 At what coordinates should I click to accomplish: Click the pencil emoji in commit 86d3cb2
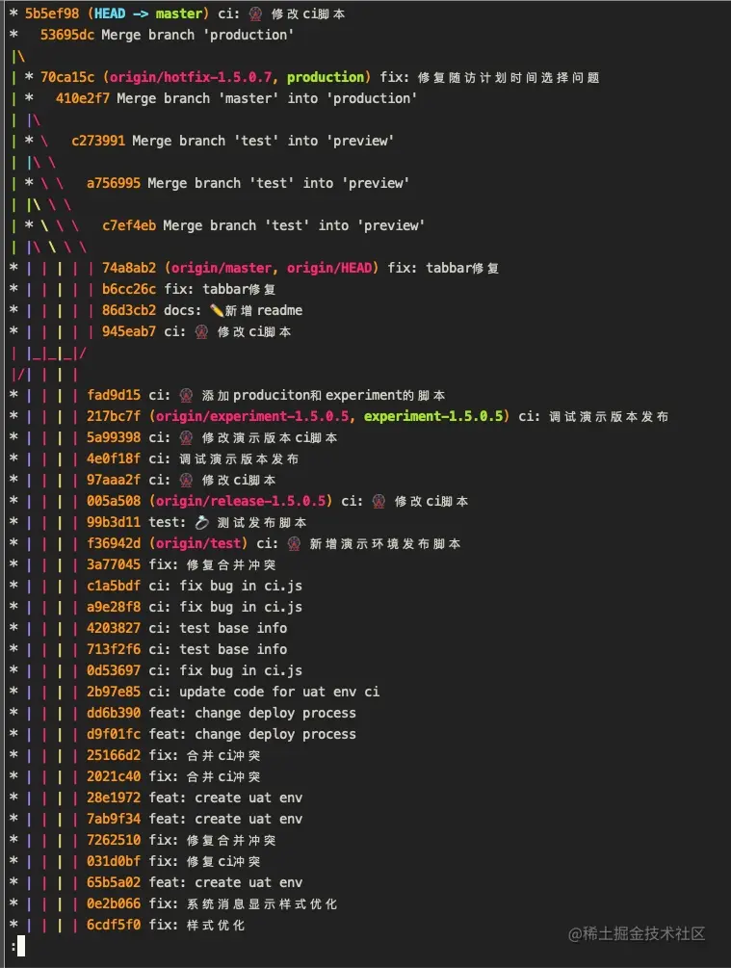216,310
